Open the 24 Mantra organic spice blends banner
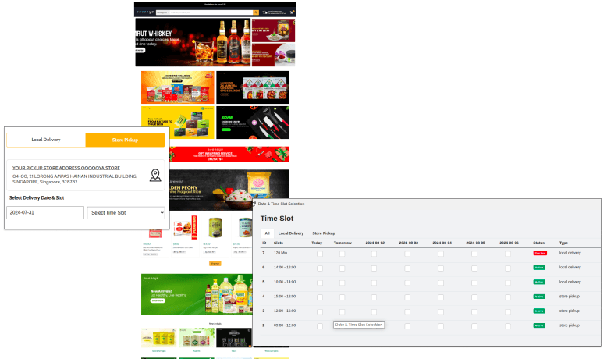 click(253, 87)
